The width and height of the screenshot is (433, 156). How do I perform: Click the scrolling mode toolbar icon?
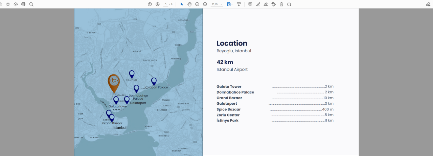[239, 4]
